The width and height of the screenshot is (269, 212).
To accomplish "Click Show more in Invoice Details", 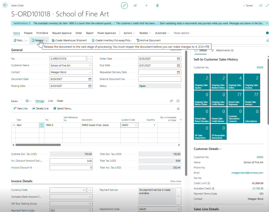I will pos(176,181).
